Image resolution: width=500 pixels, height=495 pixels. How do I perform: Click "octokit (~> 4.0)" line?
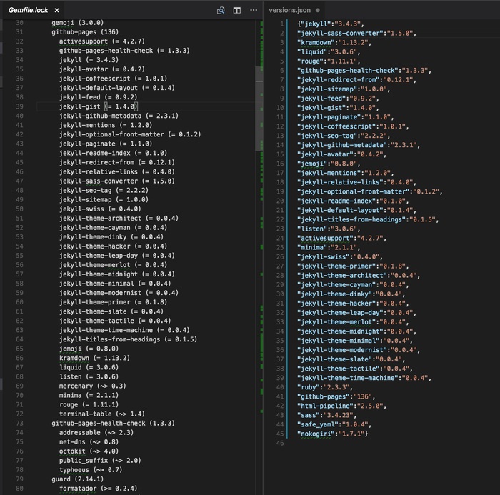(89, 451)
